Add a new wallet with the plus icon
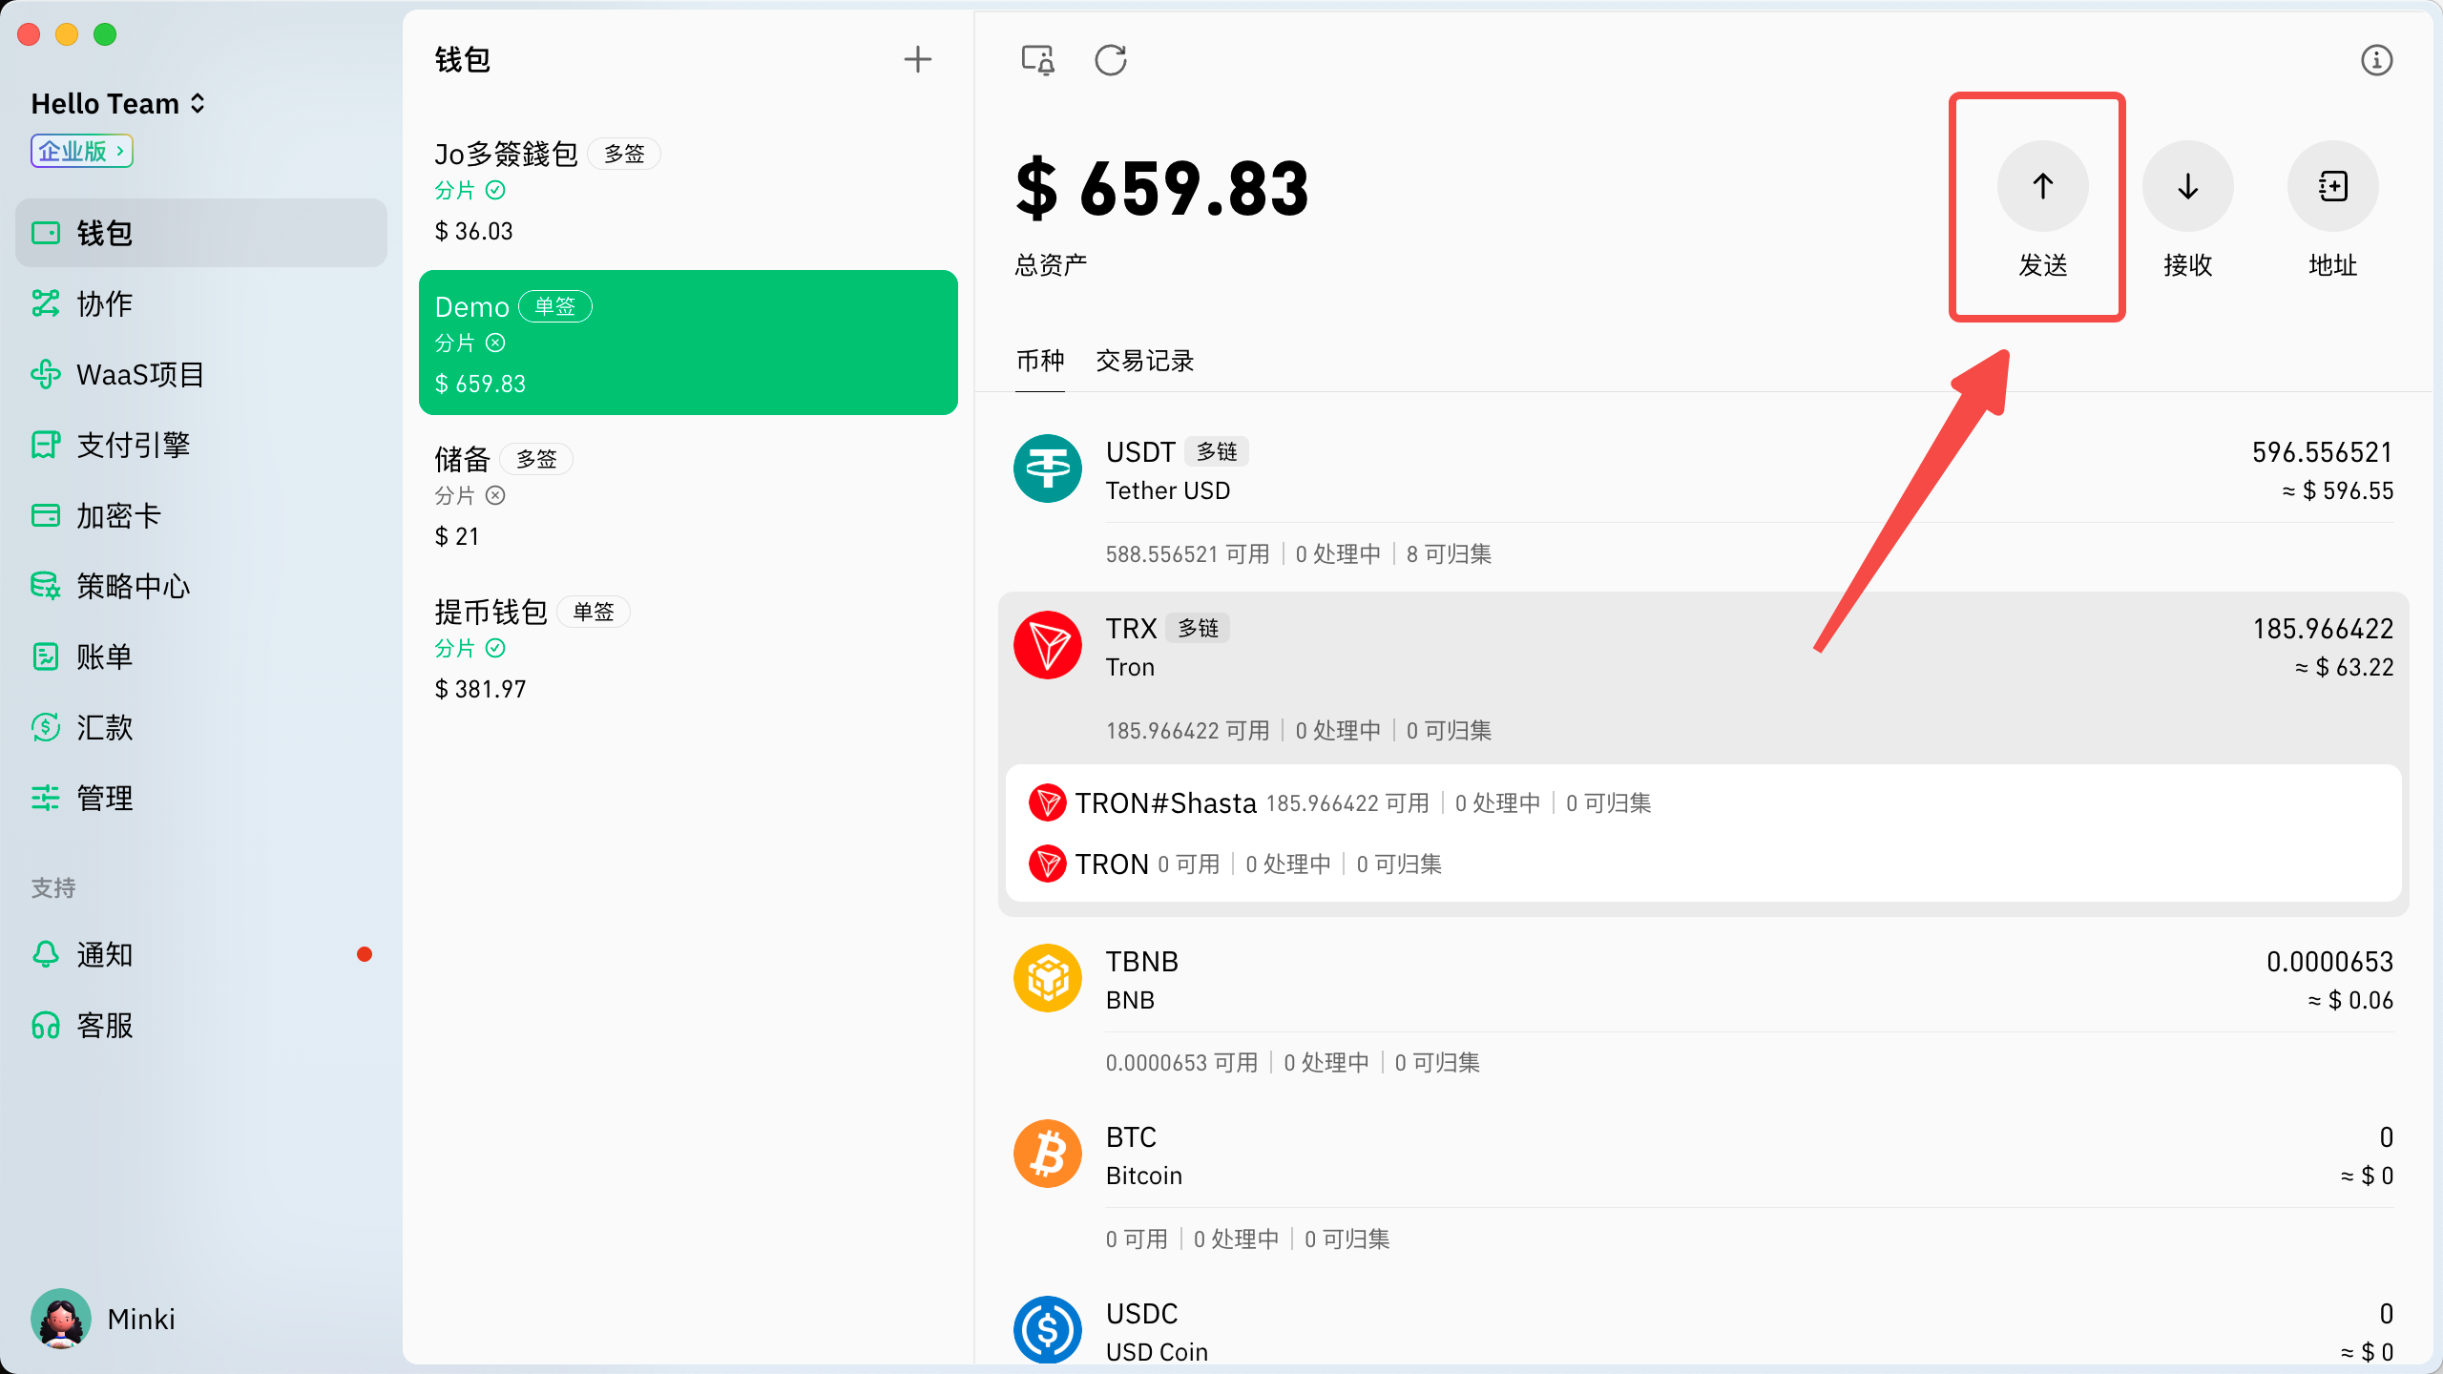The image size is (2443, 1374). click(x=917, y=60)
